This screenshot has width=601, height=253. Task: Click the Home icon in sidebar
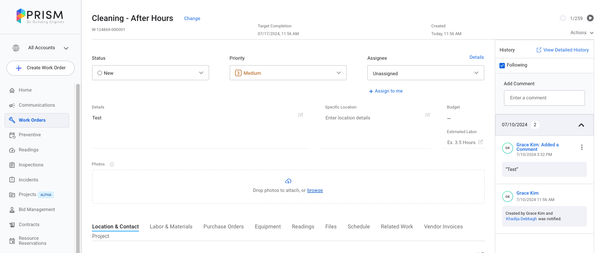click(x=12, y=90)
